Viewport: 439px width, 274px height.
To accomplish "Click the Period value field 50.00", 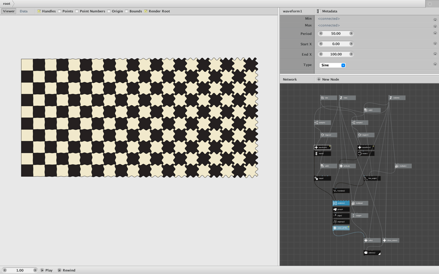I will (336, 34).
